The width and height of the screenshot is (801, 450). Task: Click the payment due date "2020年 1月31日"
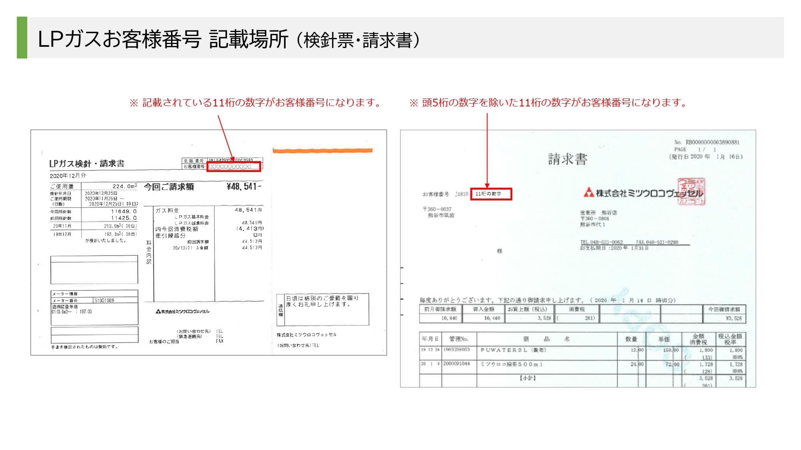(629, 248)
